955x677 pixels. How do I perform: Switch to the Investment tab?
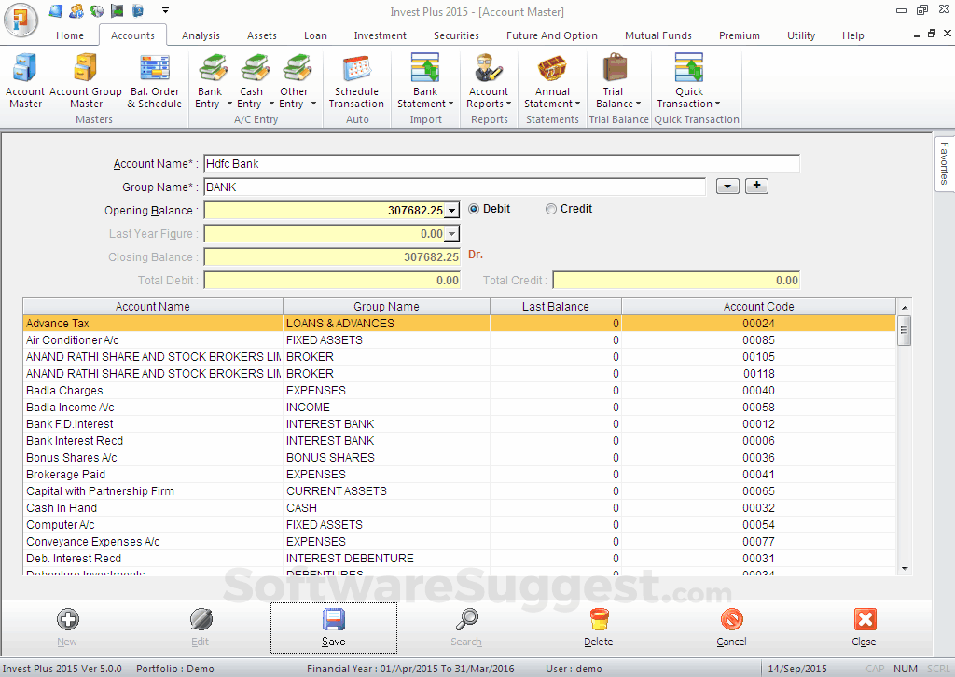tap(381, 35)
